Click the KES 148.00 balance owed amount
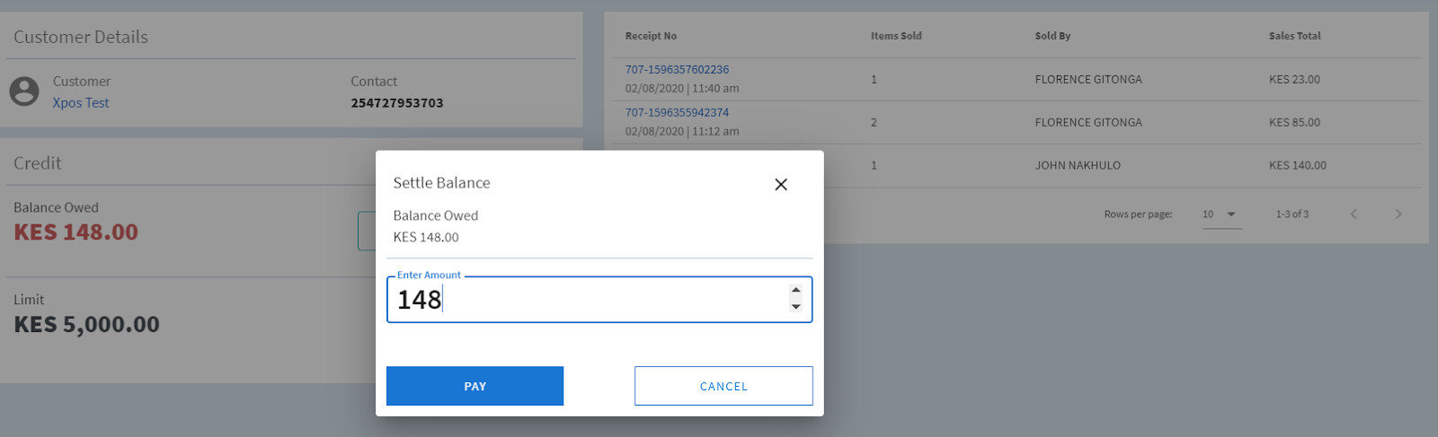1438x437 pixels. (76, 232)
